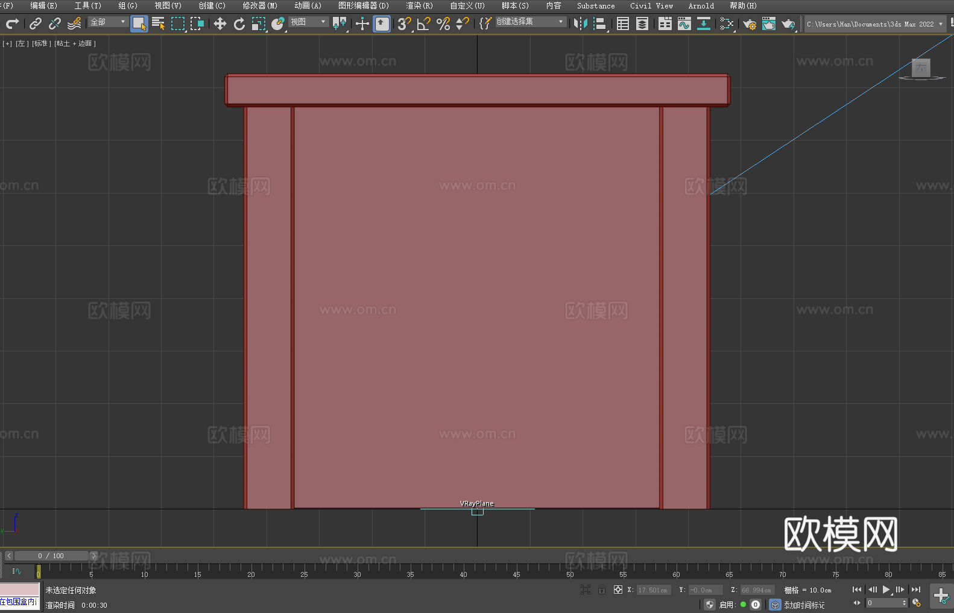Click the [标准] viewport label

tap(42, 43)
